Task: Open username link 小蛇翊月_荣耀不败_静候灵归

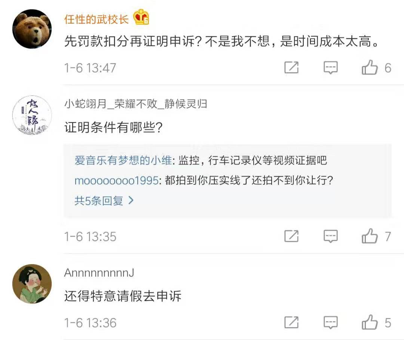Action: tap(135, 104)
